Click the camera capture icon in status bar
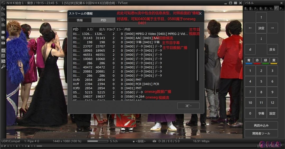The image size is (285, 149). pos(154,141)
